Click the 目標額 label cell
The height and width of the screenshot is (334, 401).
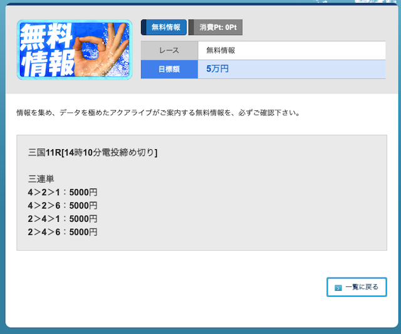[x=169, y=69]
